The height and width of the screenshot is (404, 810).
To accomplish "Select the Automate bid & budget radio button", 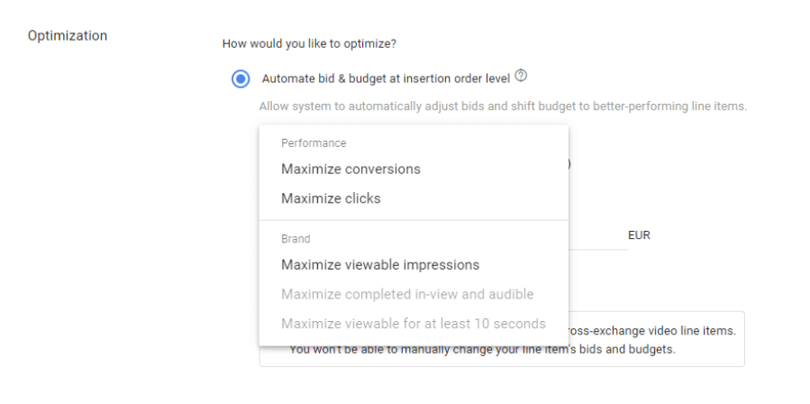I will 241,78.
